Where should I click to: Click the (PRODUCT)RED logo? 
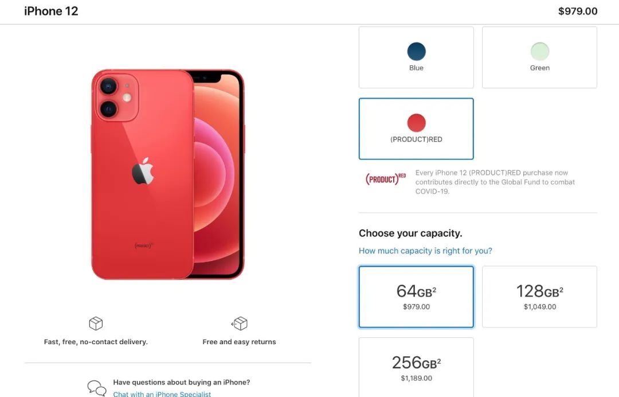[386, 180]
